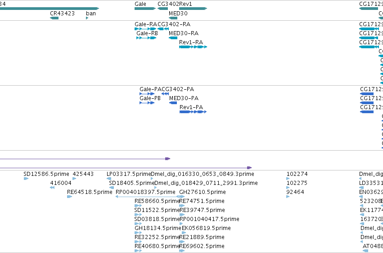Select the Rev1-PA protein feature

[x=193, y=112]
